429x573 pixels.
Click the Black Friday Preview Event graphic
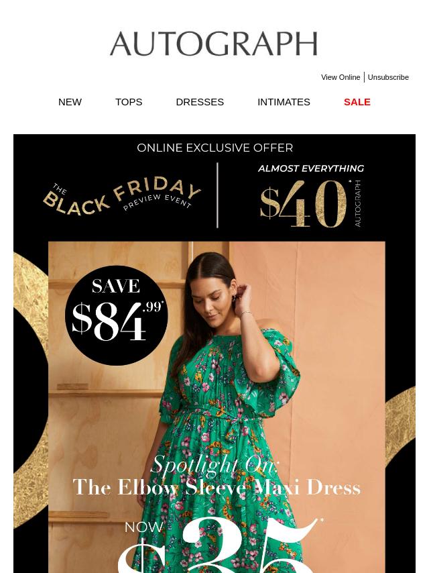coord(121,196)
